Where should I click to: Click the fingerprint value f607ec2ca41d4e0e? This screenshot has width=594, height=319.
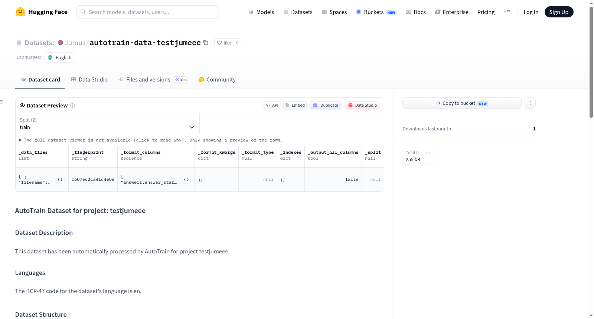click(93, 179)
